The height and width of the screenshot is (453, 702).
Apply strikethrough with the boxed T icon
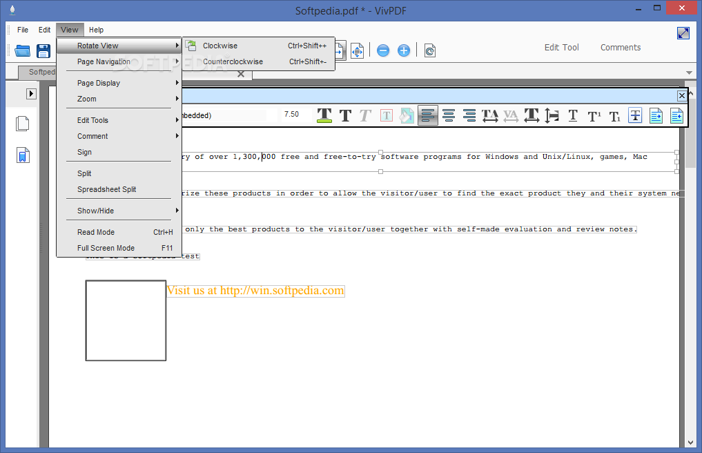(x=635, y=115)
